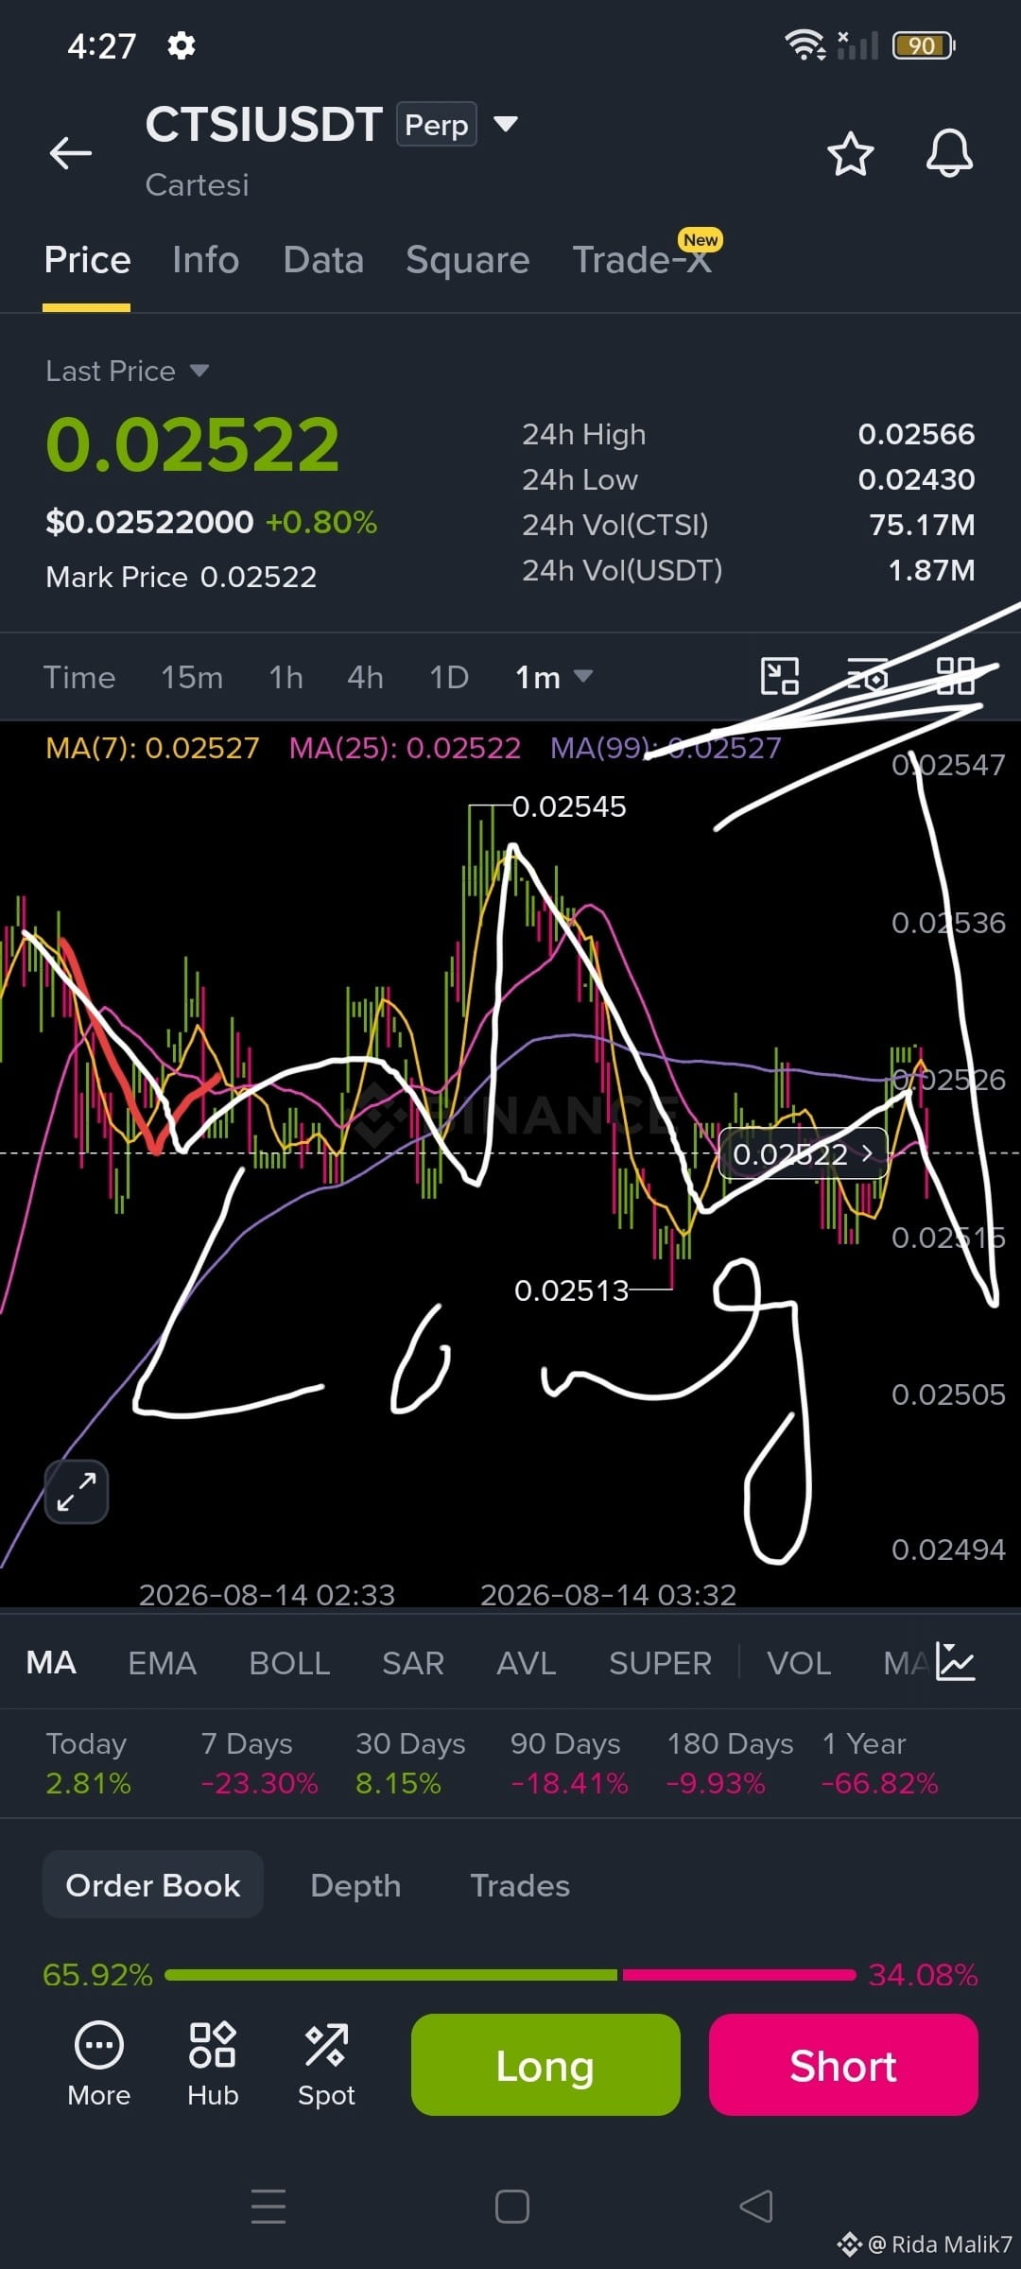Go back with the arrow icon
Viewport: 1021px width, 2269px height.
[71, 152]
